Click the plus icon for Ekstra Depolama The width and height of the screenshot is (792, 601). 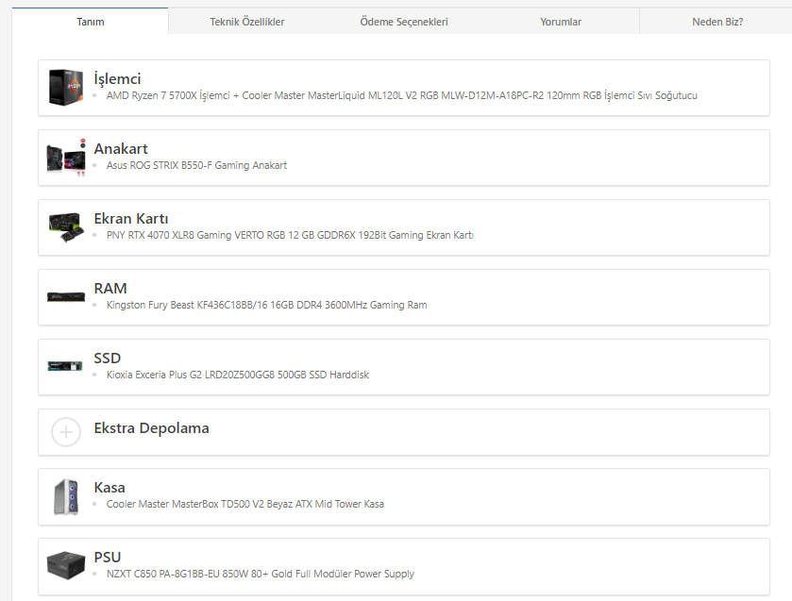click(x=66, y=432)
